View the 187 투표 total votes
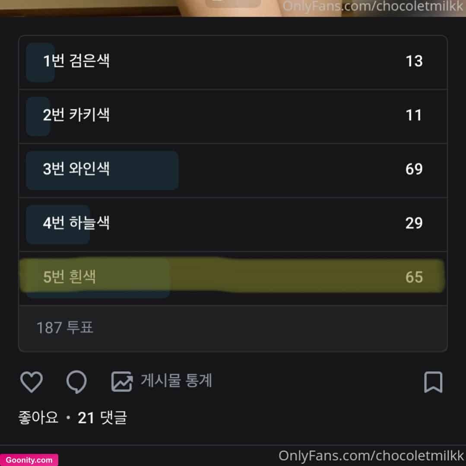466x466 pixels. click(x=65, y=327)
